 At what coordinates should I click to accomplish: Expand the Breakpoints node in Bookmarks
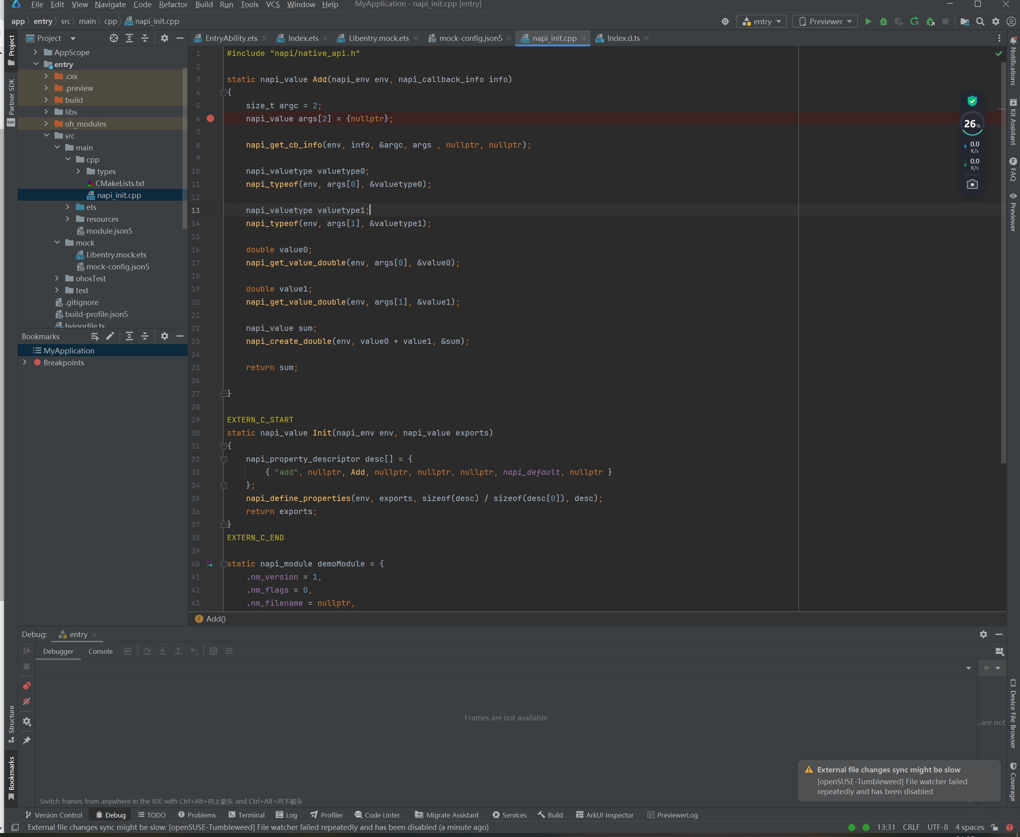tap(25, 362)
